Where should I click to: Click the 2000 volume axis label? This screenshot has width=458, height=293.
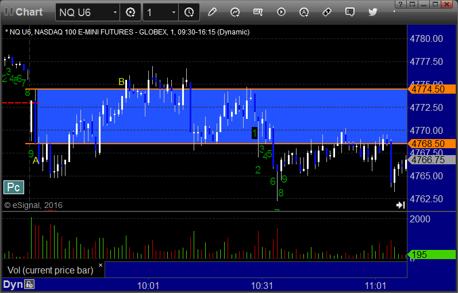[419, 219]
